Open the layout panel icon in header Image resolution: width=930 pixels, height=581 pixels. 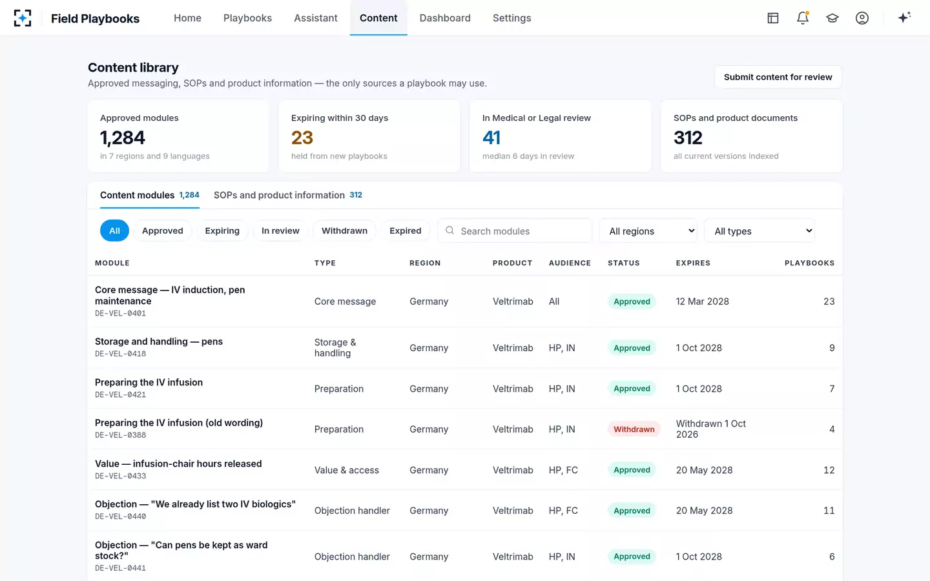(x=773, y=18)
